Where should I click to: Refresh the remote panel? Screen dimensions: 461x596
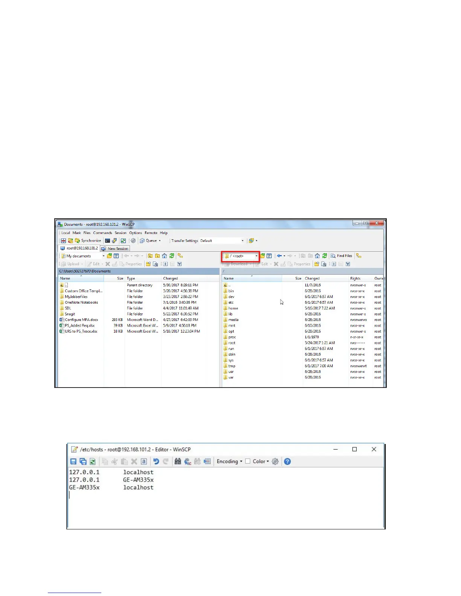(324, 256)
